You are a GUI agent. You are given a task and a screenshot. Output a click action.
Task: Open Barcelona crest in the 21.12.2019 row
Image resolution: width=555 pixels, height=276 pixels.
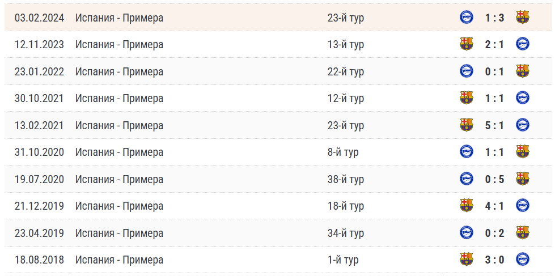(467, 206)
